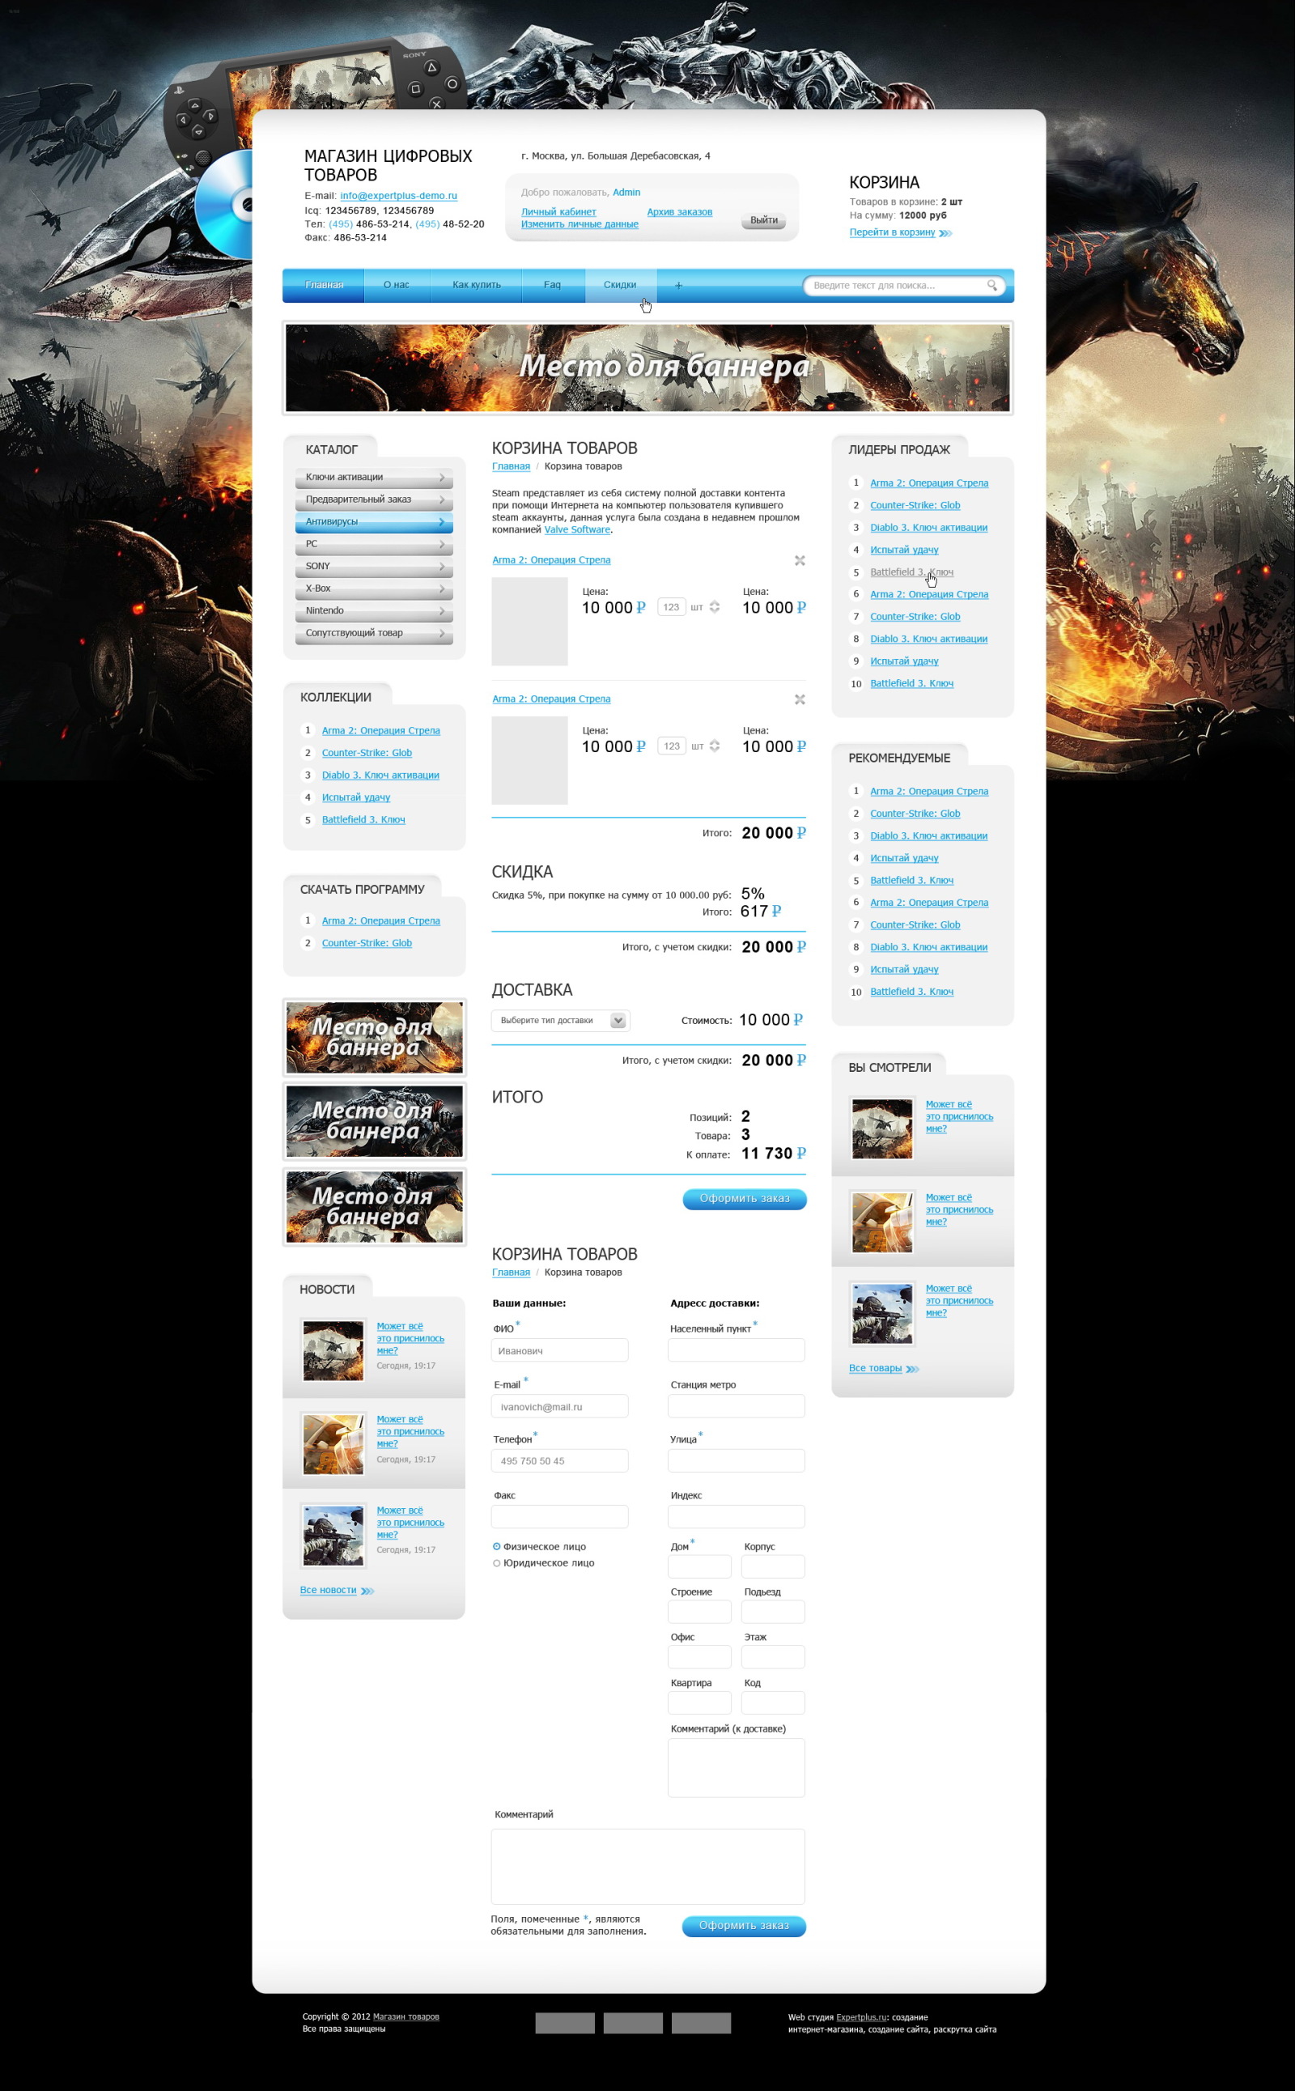Open the wide top banner
Viewport: 1295px width, 2091px height.
(647, 368)
